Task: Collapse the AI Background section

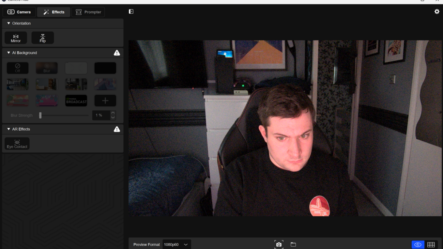Action: point(9,53)
